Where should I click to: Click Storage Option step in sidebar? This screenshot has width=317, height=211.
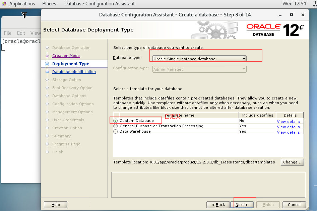(66, 80)
